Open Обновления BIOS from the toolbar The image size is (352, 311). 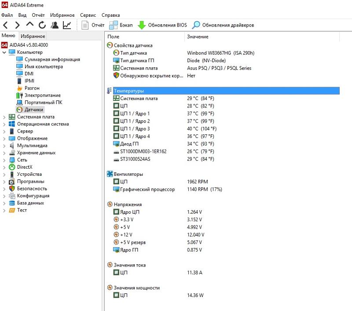click(x=162, y=25)
